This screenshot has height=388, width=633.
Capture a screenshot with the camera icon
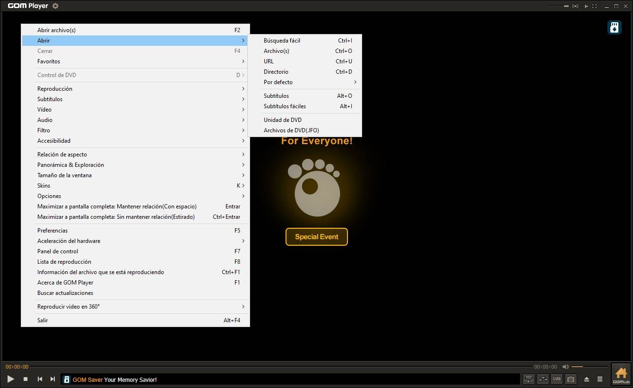tap(571, 379)
